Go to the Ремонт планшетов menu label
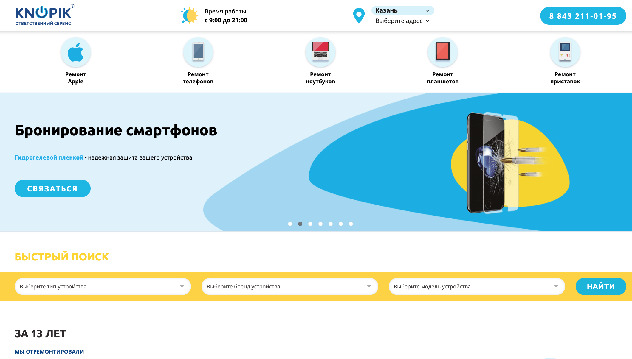This screenshot has height=359, width=632. [443, 78]
